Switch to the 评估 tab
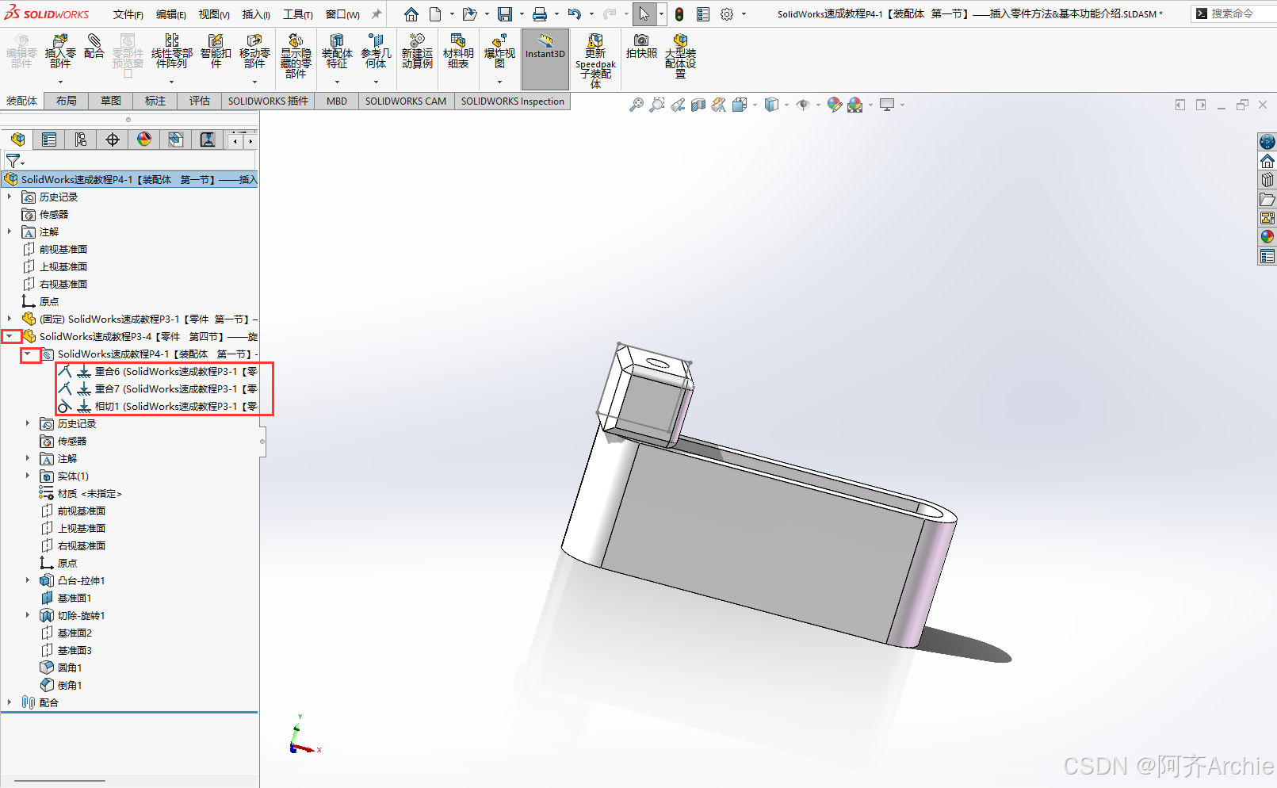This screenshot has height=788, width=1277. [x=200, y=101]
